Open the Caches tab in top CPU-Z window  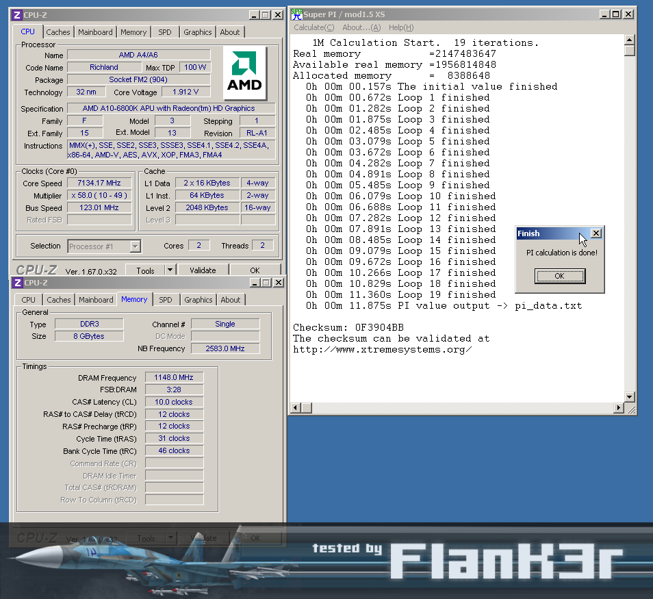point(58,32)
